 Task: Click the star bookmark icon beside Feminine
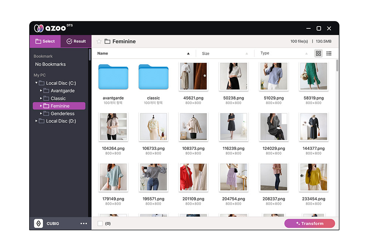click(99, 41)
